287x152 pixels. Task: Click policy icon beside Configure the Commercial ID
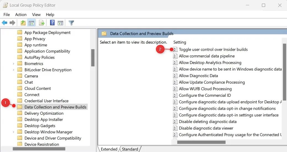pyautogui.click(x=175, y=95)
